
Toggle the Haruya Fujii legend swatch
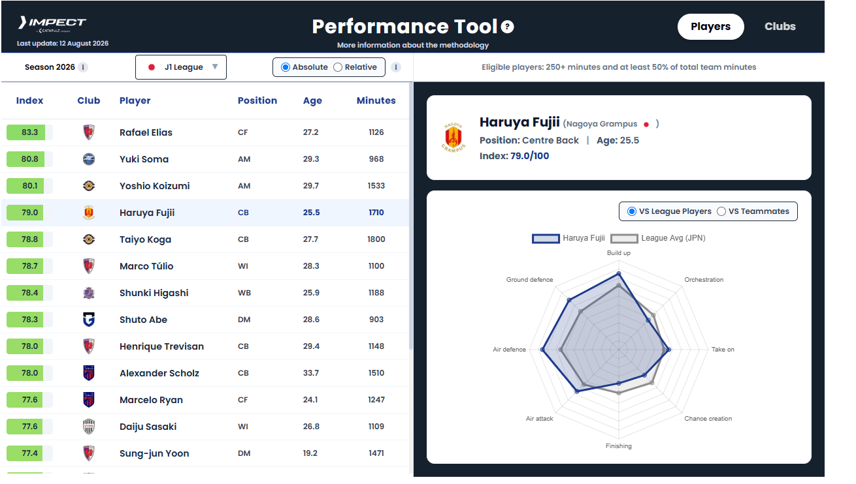tap(546, 238)
